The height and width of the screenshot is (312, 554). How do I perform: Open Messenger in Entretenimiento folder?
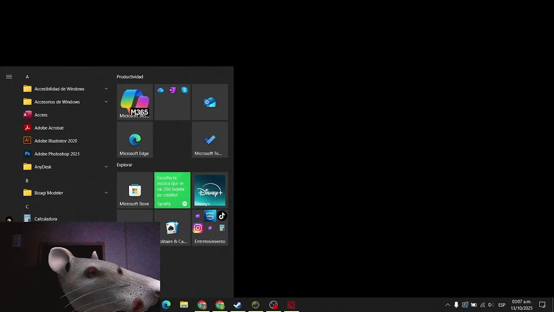pos(210,228)
